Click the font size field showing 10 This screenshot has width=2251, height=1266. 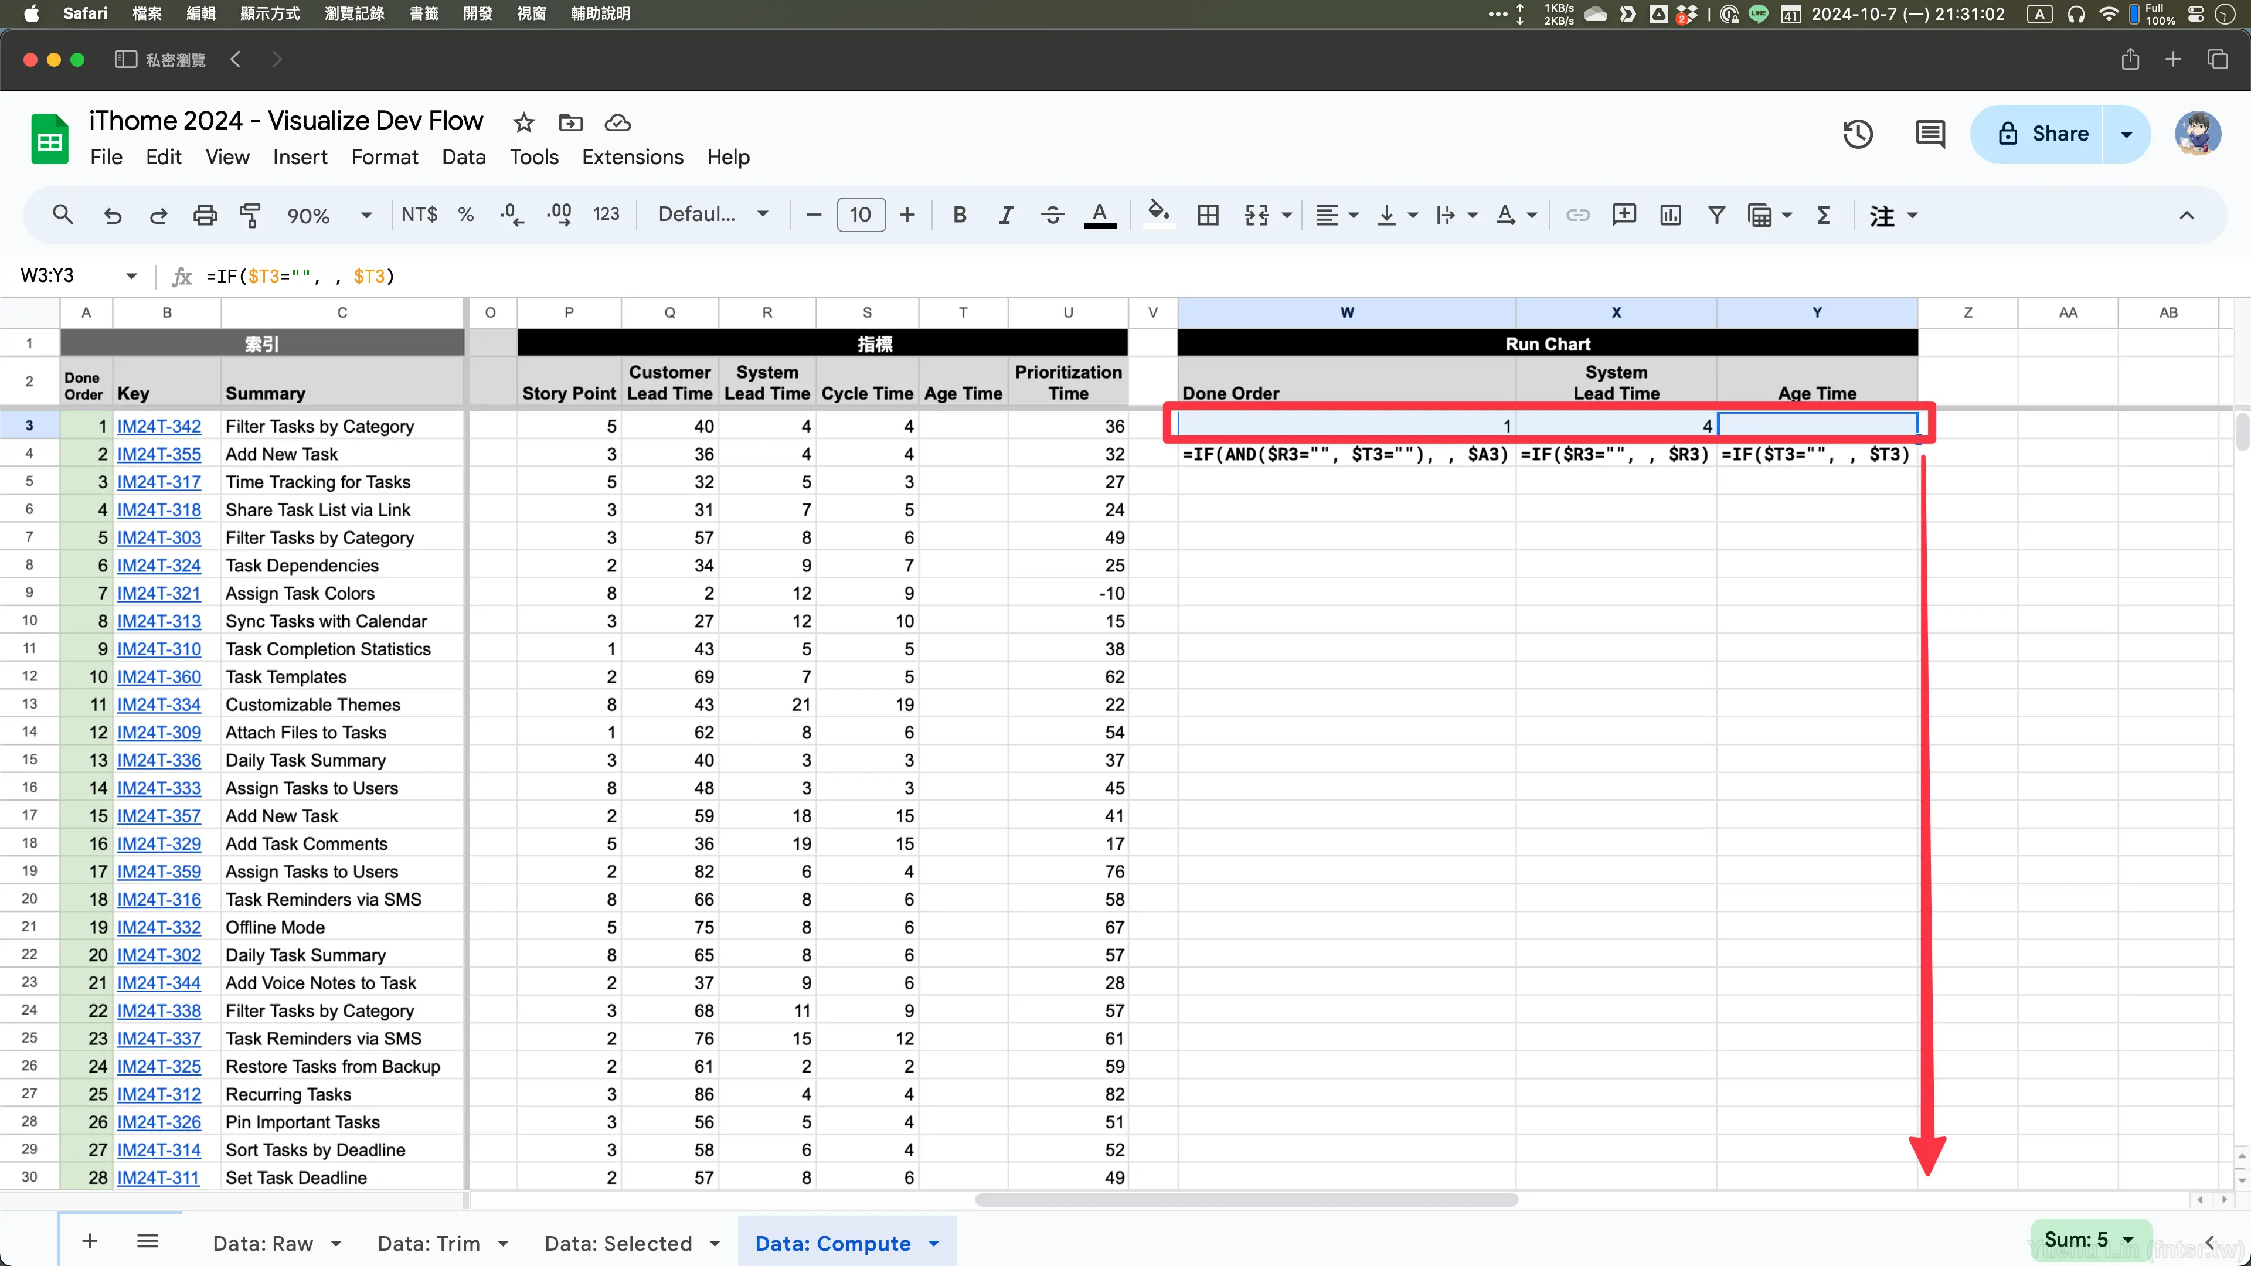click(x=861, y=215)
